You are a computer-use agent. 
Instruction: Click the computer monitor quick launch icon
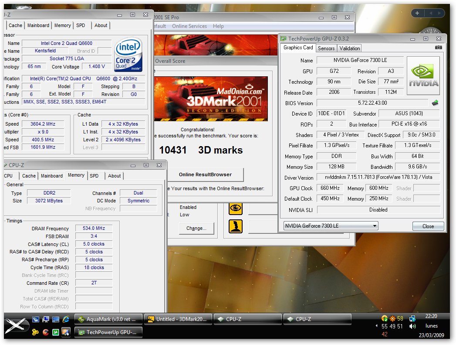45,319
